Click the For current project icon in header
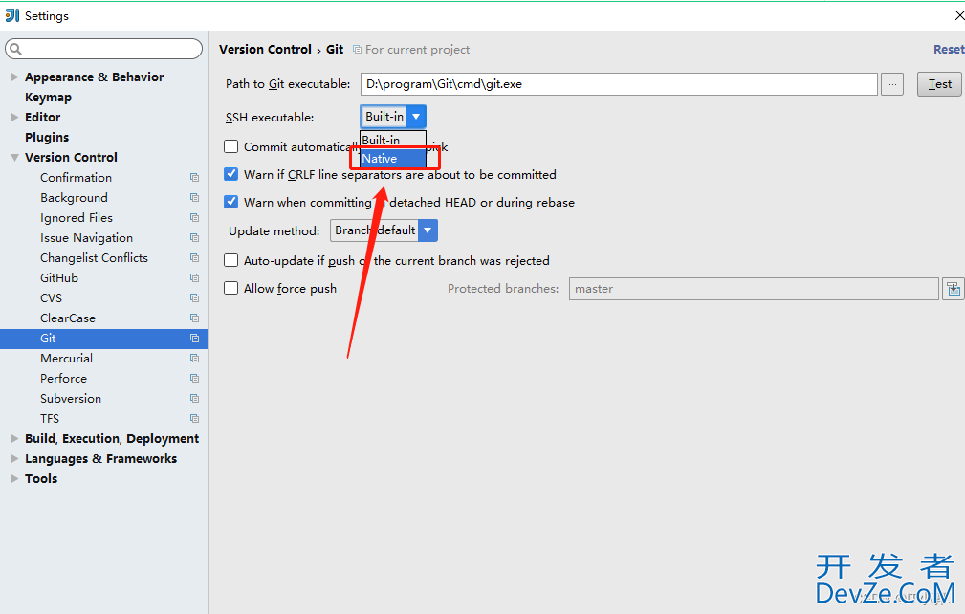The image size is (965, 614). pyautogui.click(x=357, y=49)
